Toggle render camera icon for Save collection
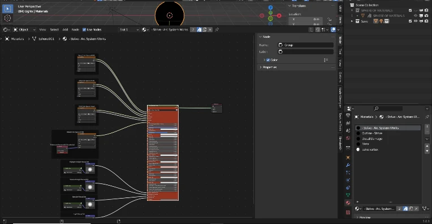 pos(426,21)
